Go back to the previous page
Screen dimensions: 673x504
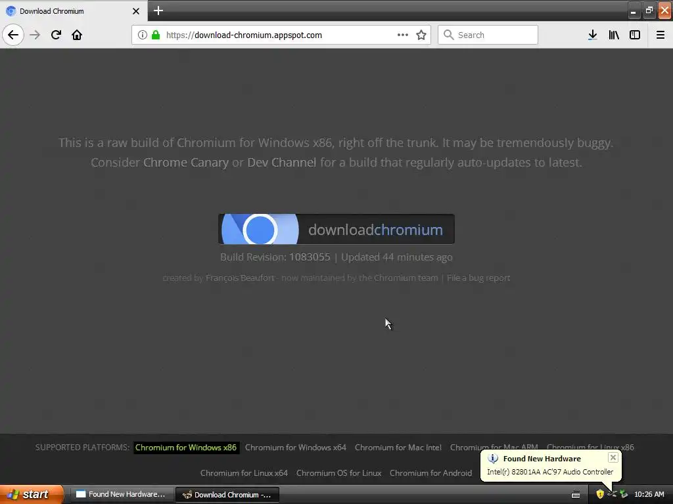[x=13, y=35]
